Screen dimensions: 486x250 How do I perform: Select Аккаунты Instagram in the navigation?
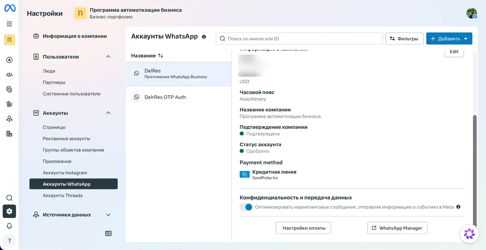pyautogui.click(x=65, y=173)
